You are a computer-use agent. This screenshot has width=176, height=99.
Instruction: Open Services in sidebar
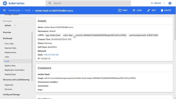click(x=8, y=89)
